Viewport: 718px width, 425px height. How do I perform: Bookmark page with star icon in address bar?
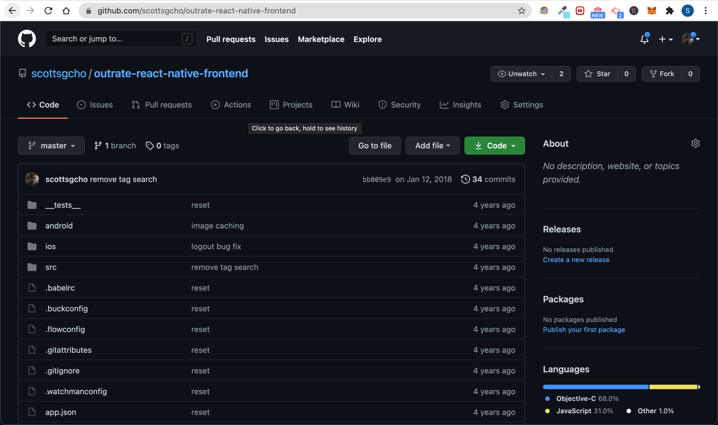521,11
